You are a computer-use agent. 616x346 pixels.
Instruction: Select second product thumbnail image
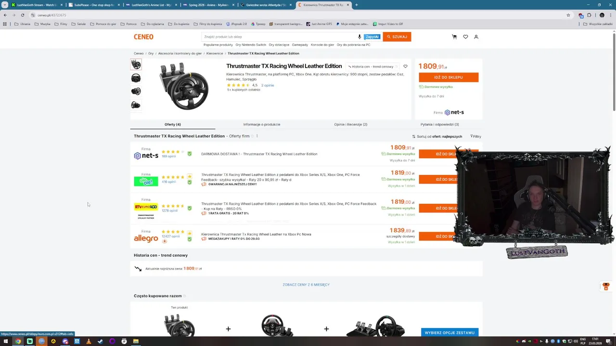click(136, 78)
